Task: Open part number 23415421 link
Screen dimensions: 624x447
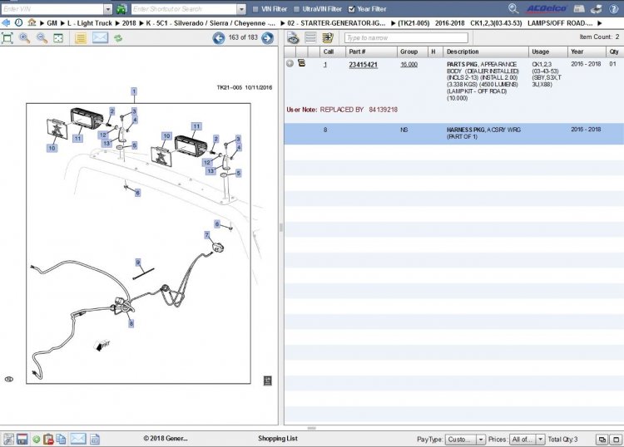Action: coord(363,65)
